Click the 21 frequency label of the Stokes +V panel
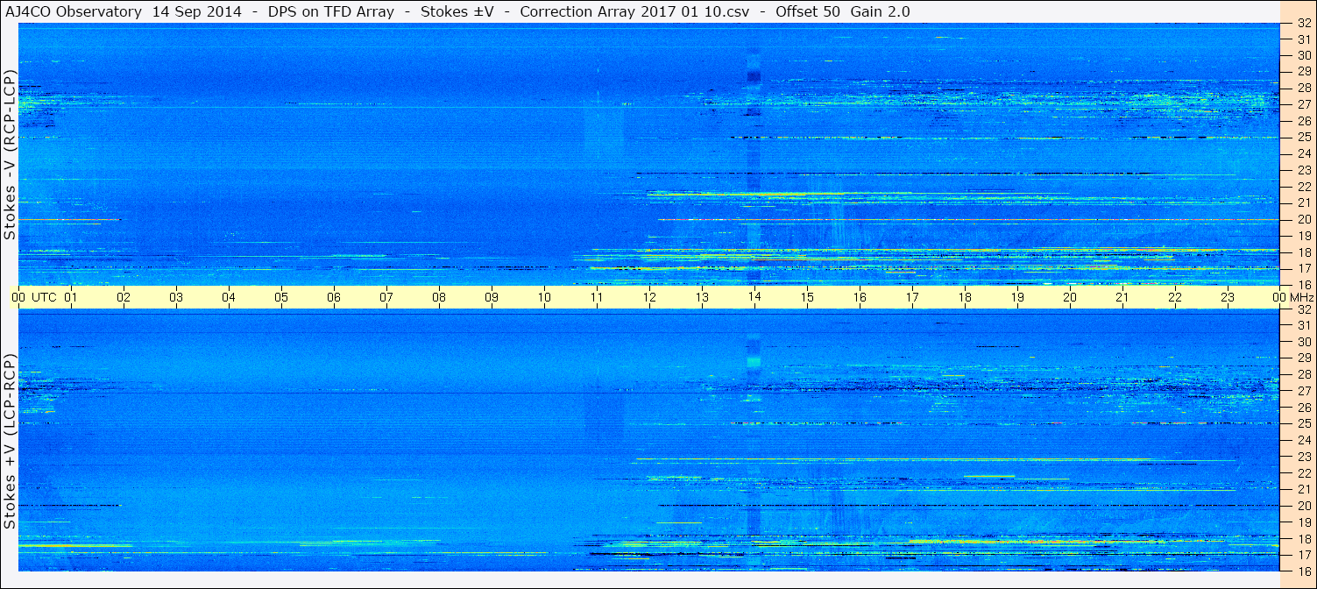 (1304, 489)
